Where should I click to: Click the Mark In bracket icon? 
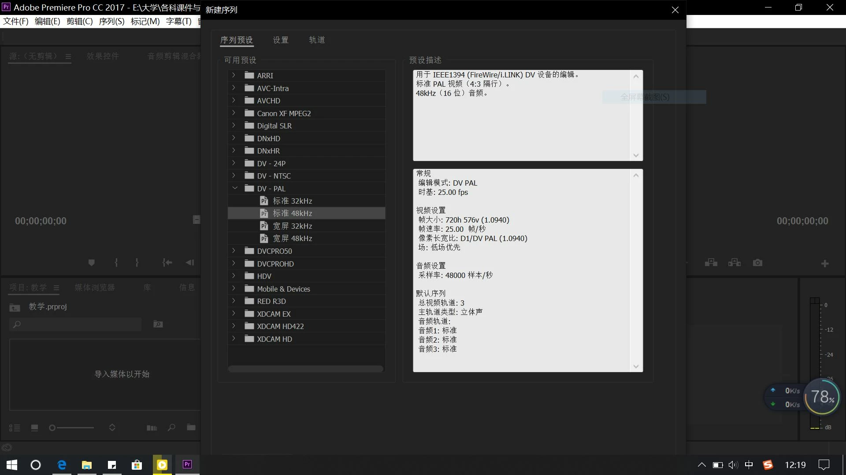[116, 263]
